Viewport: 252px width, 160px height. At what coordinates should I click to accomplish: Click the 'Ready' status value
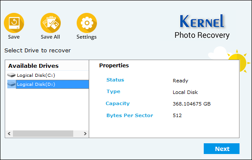pos(180,81)
